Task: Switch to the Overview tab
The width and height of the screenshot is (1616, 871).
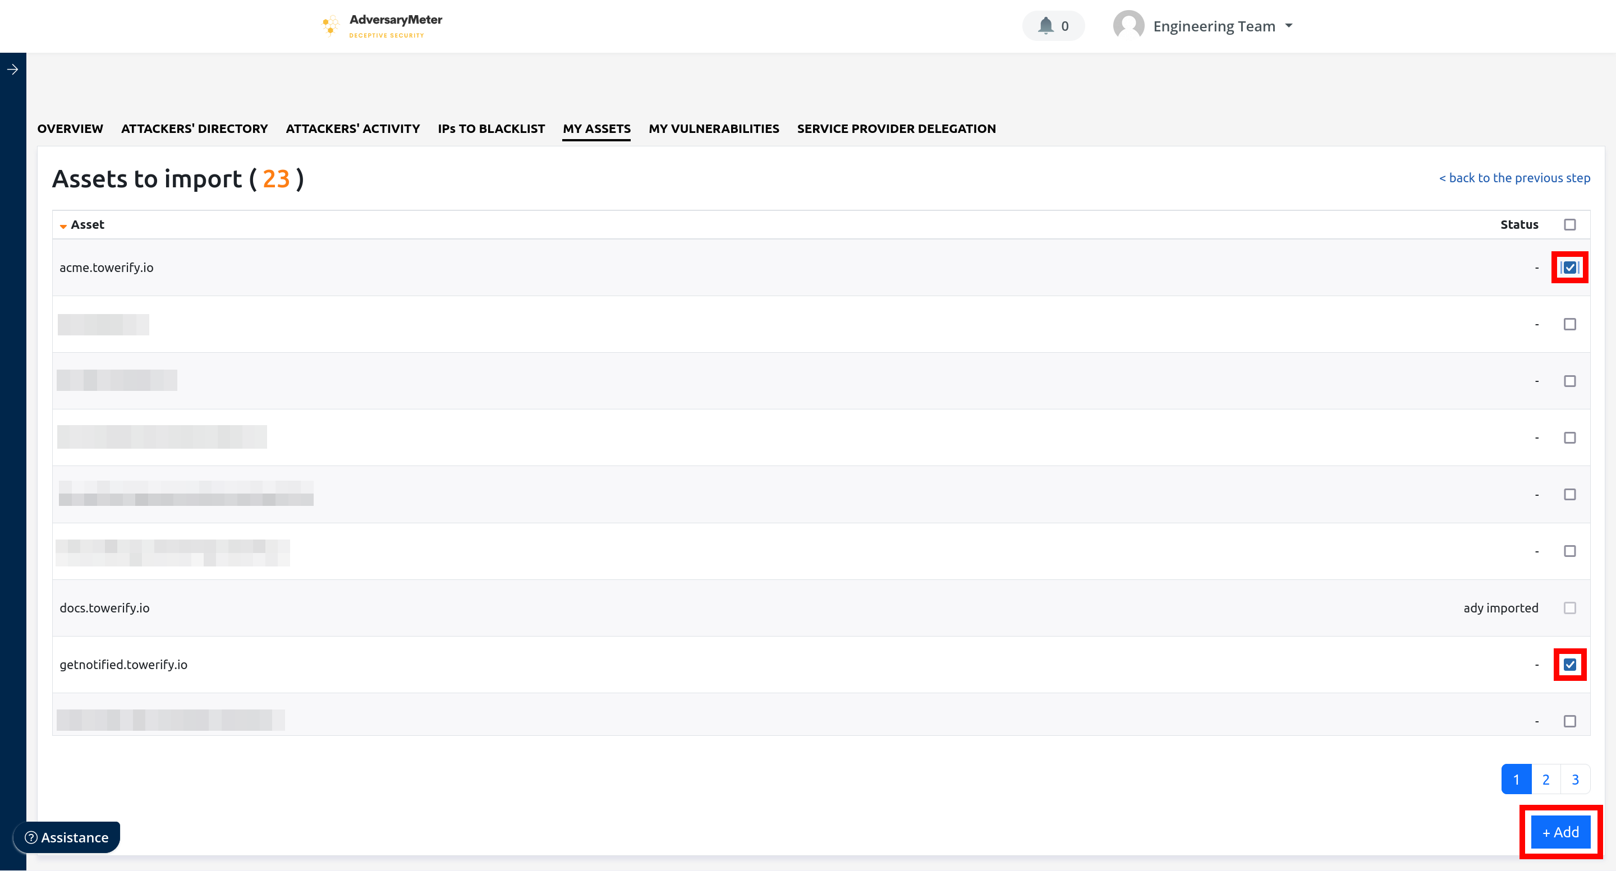Action: (70, 128)
